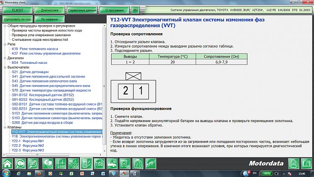Select Считывание кодов неисправностей item
This screenshot has width=314, height=177.
coord(40,40)
